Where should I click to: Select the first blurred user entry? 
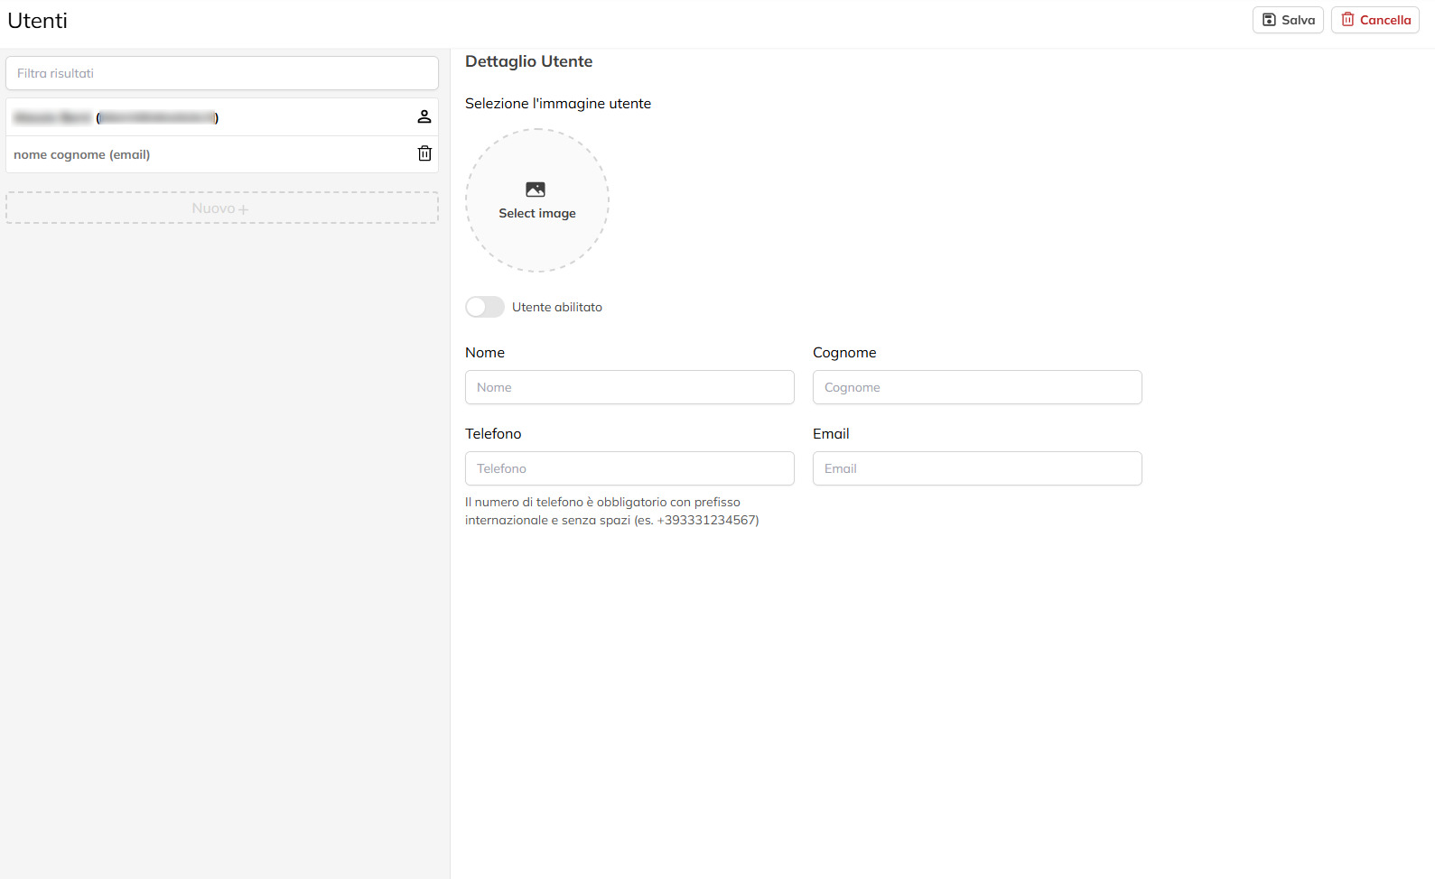point(116,117)
